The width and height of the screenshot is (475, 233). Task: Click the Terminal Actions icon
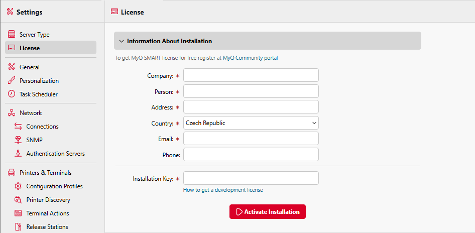(18, 213)
